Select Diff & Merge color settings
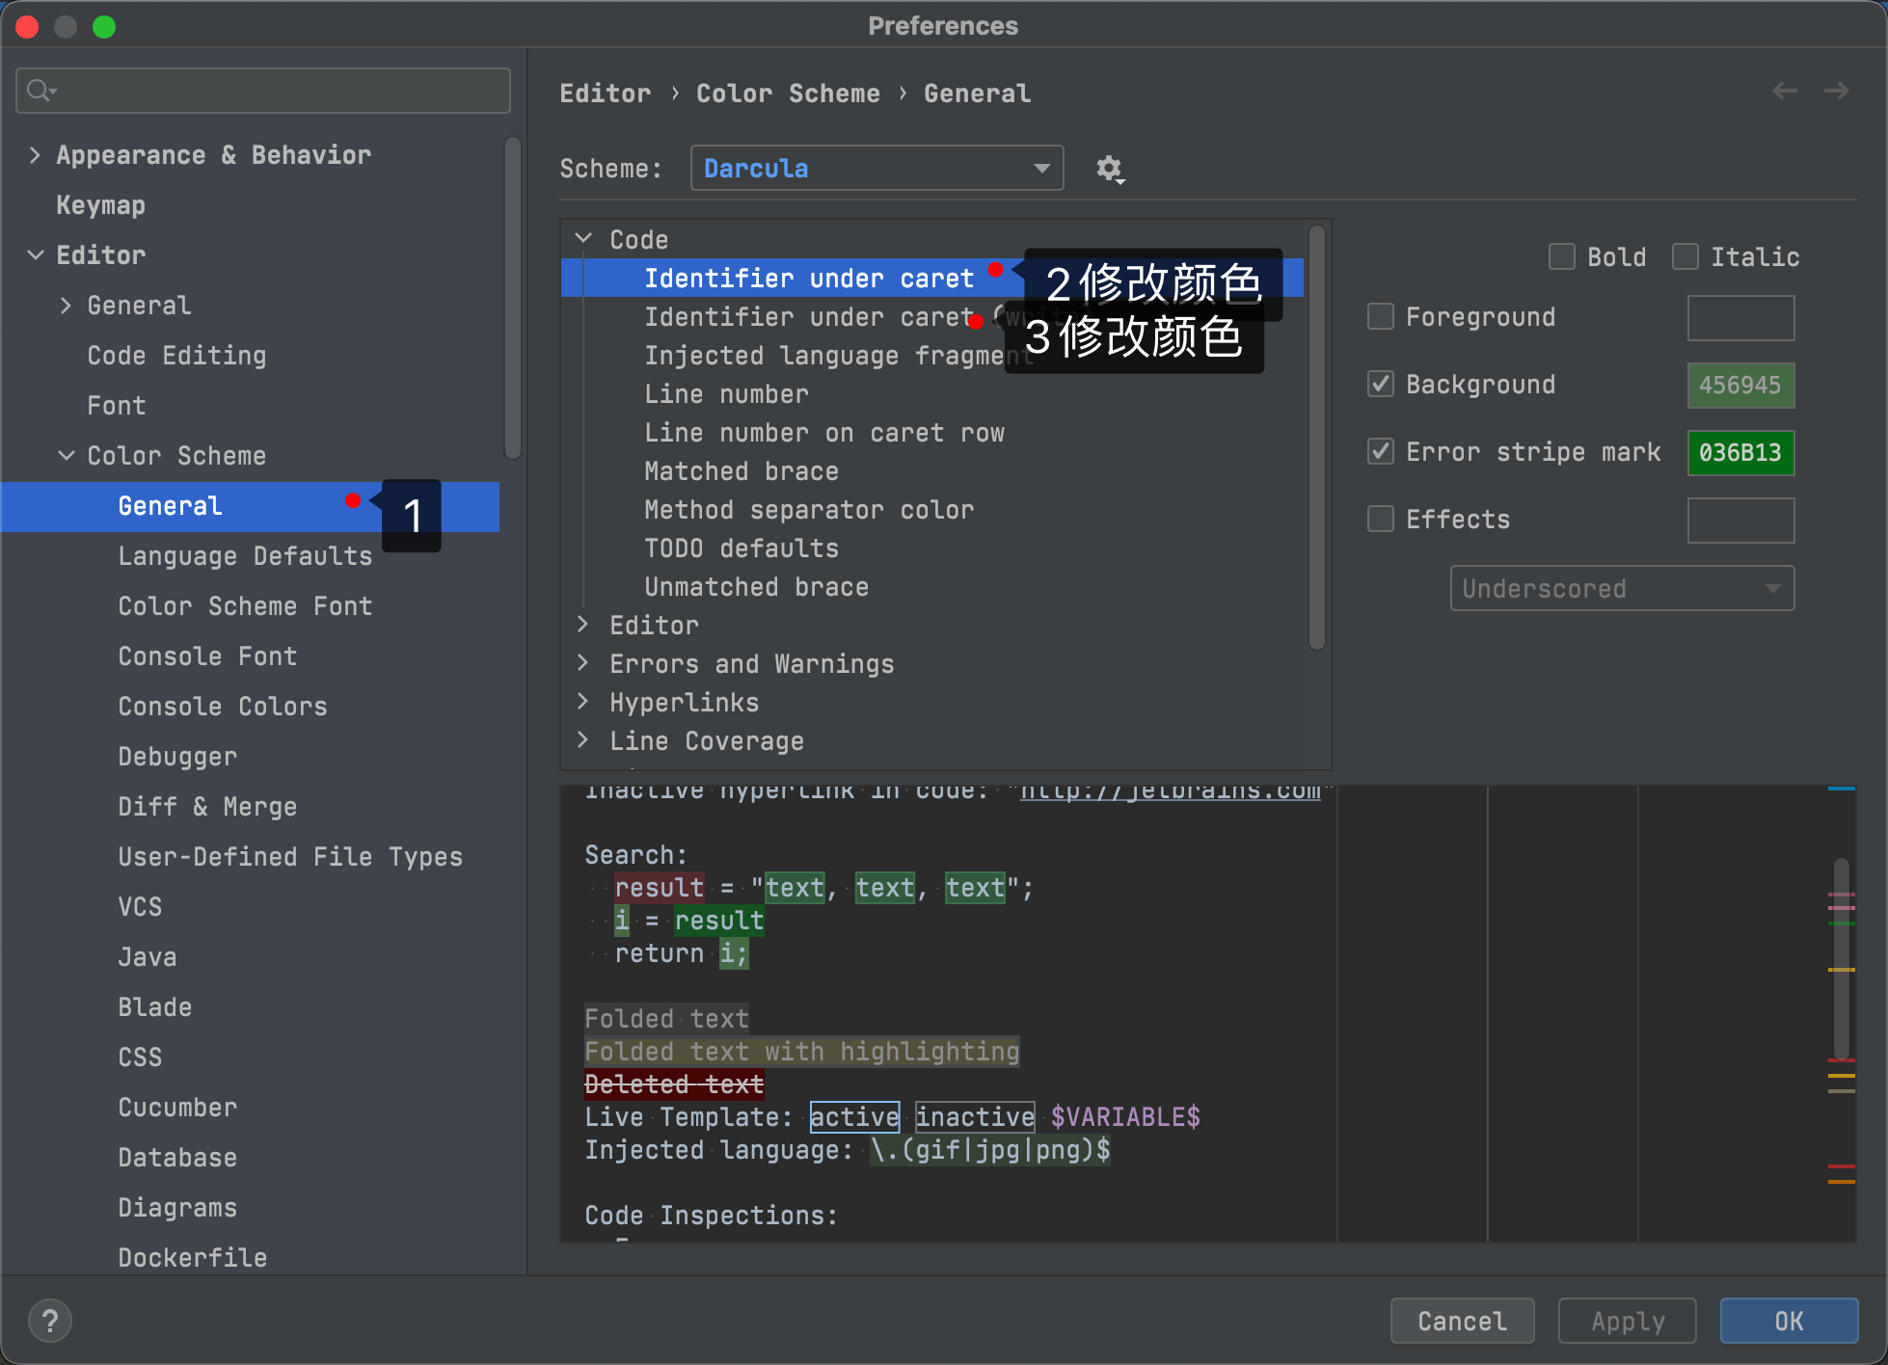 click(207, 807)
